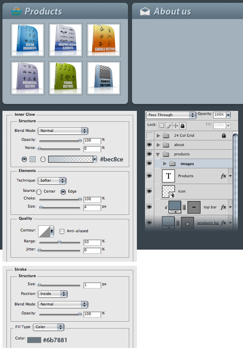This screenshot has height=354, width=243.
Task: Click the lock image pixels brush icon
Action: 168,126
